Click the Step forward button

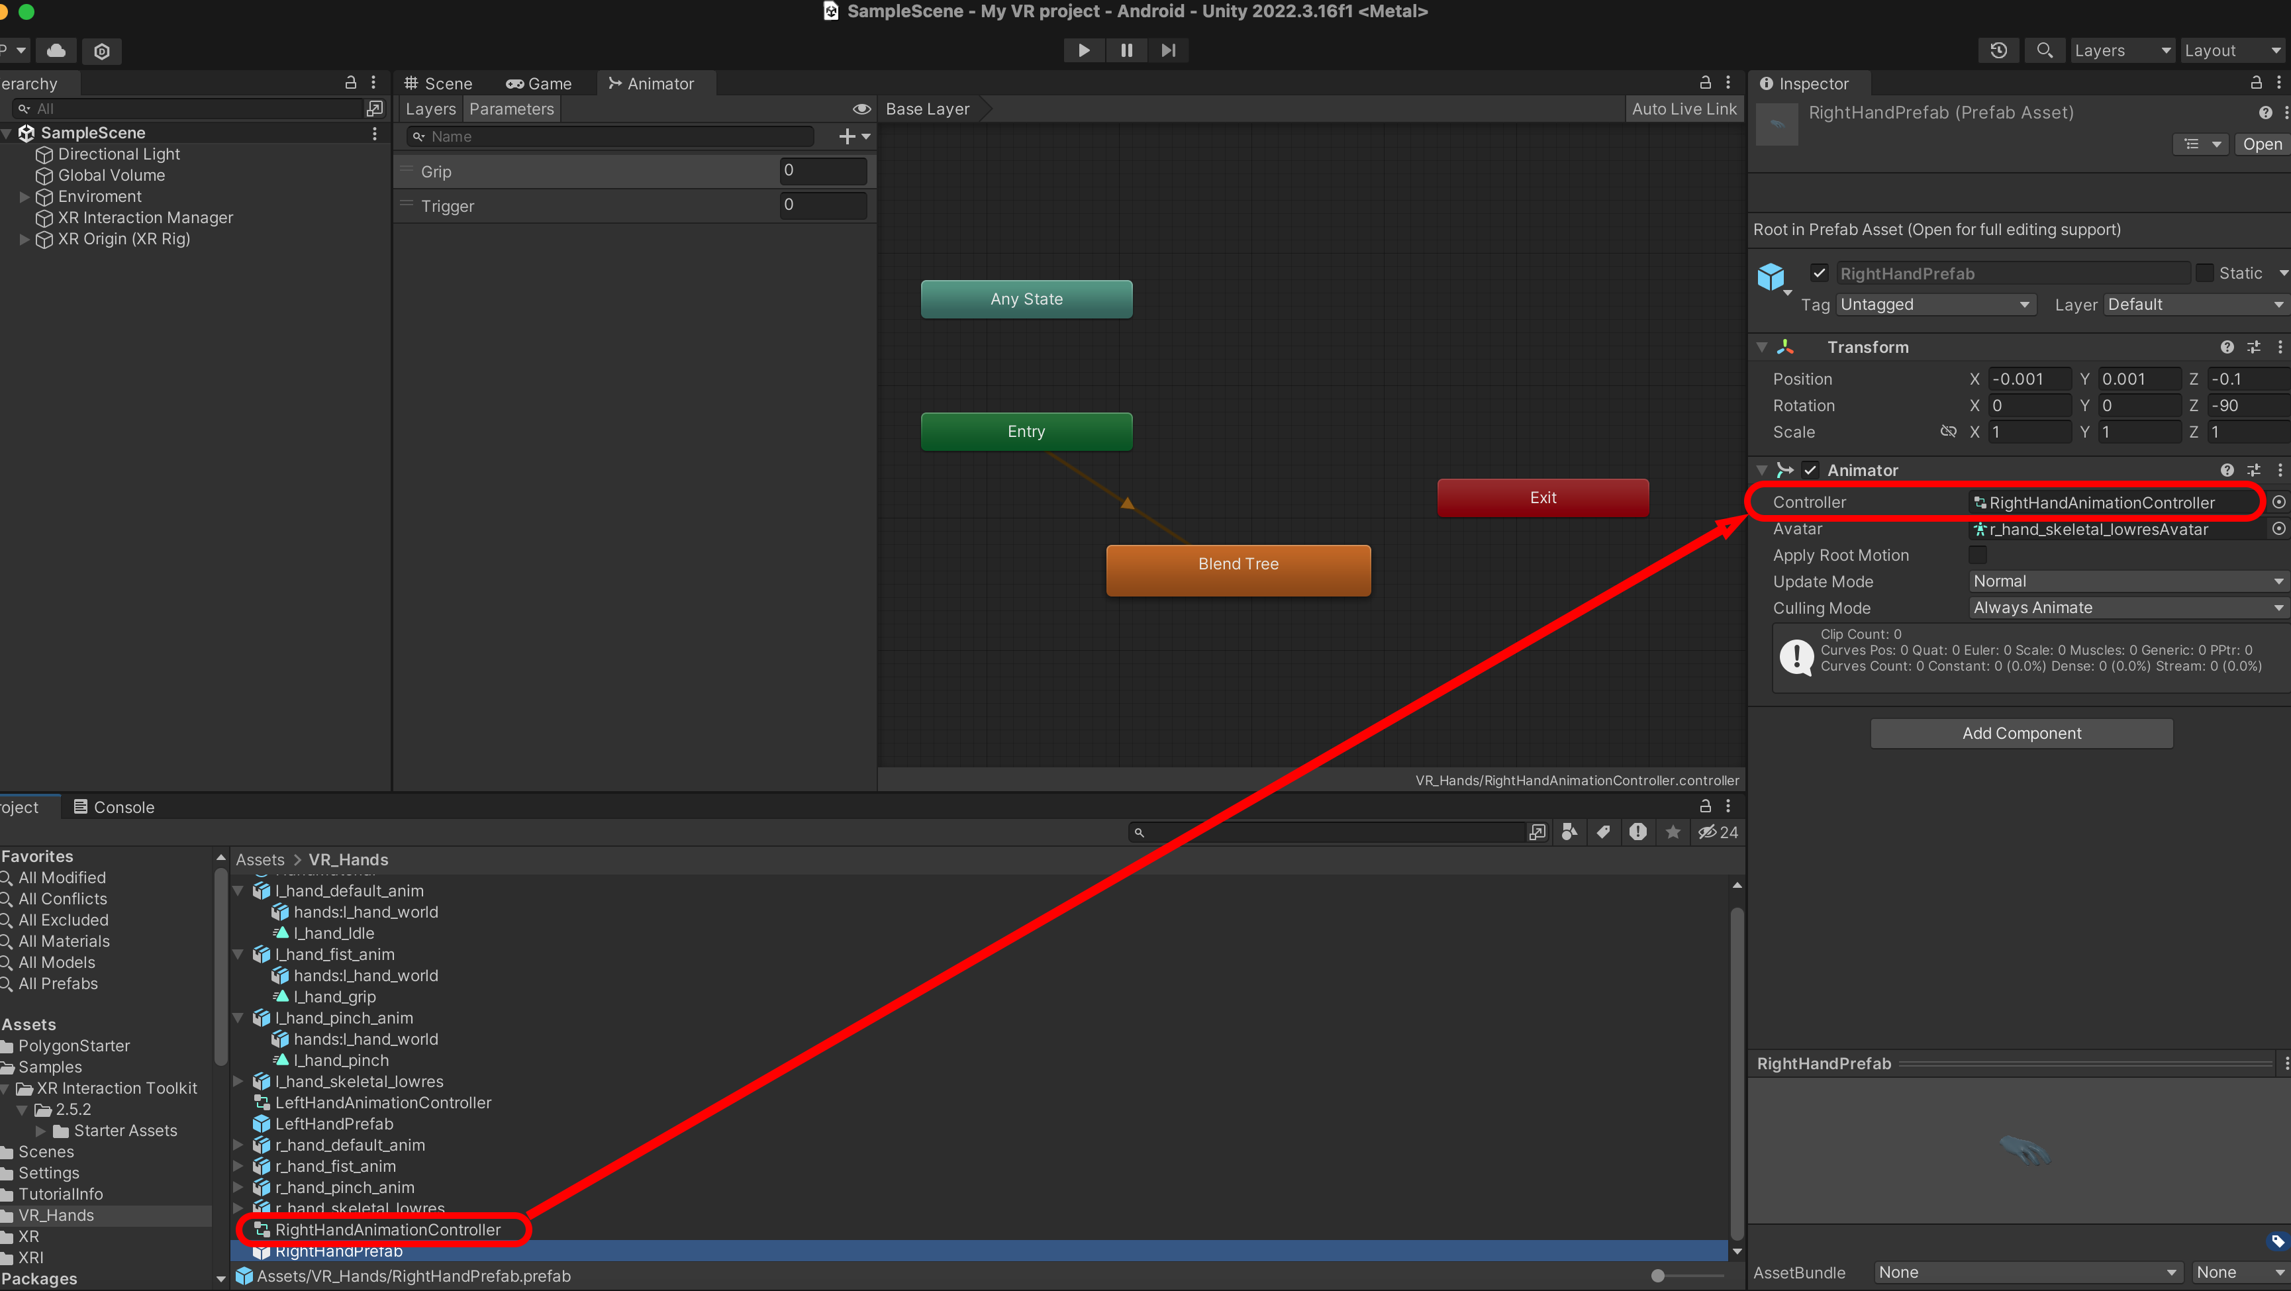click(1168, 51)
